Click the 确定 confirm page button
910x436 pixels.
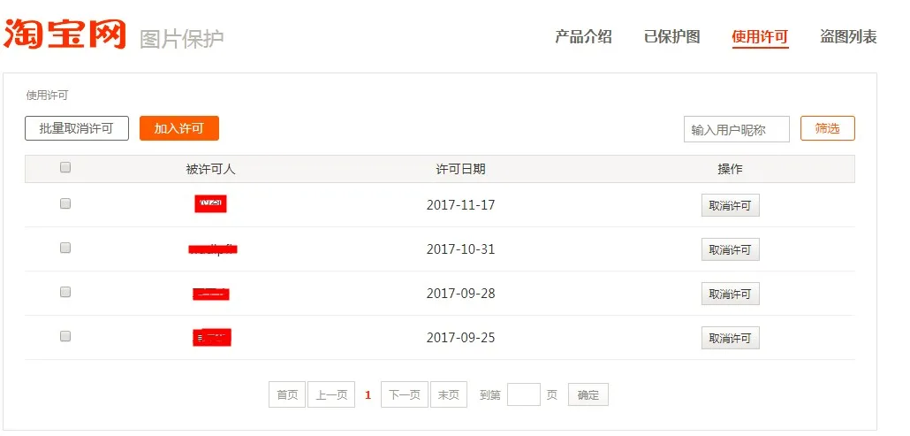tap(588, 394)
